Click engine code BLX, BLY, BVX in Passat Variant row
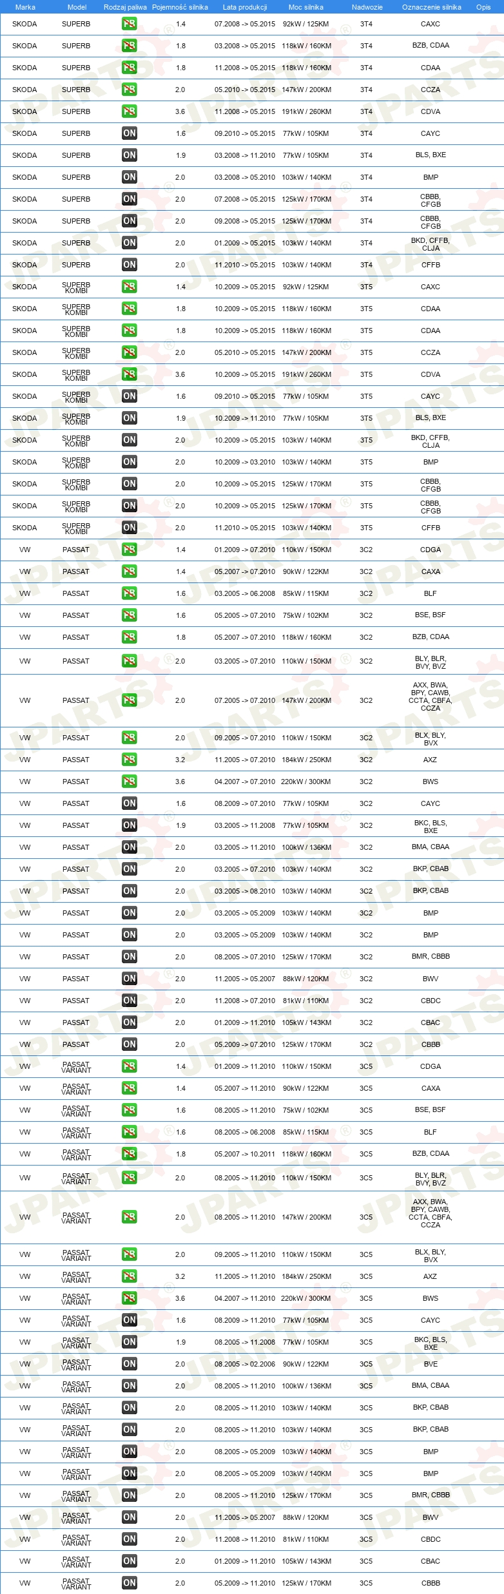Screen dimensions: 504x1594 431,1256
